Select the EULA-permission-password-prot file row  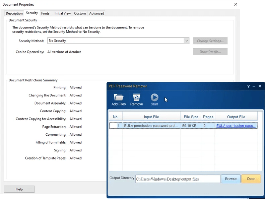(x=151, y=126)
